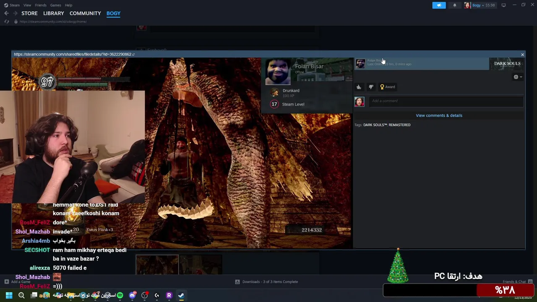Screen dimensions: 537x302
Task: Open View comments & details
Action: pyautogui.click(x=439, y=115)
